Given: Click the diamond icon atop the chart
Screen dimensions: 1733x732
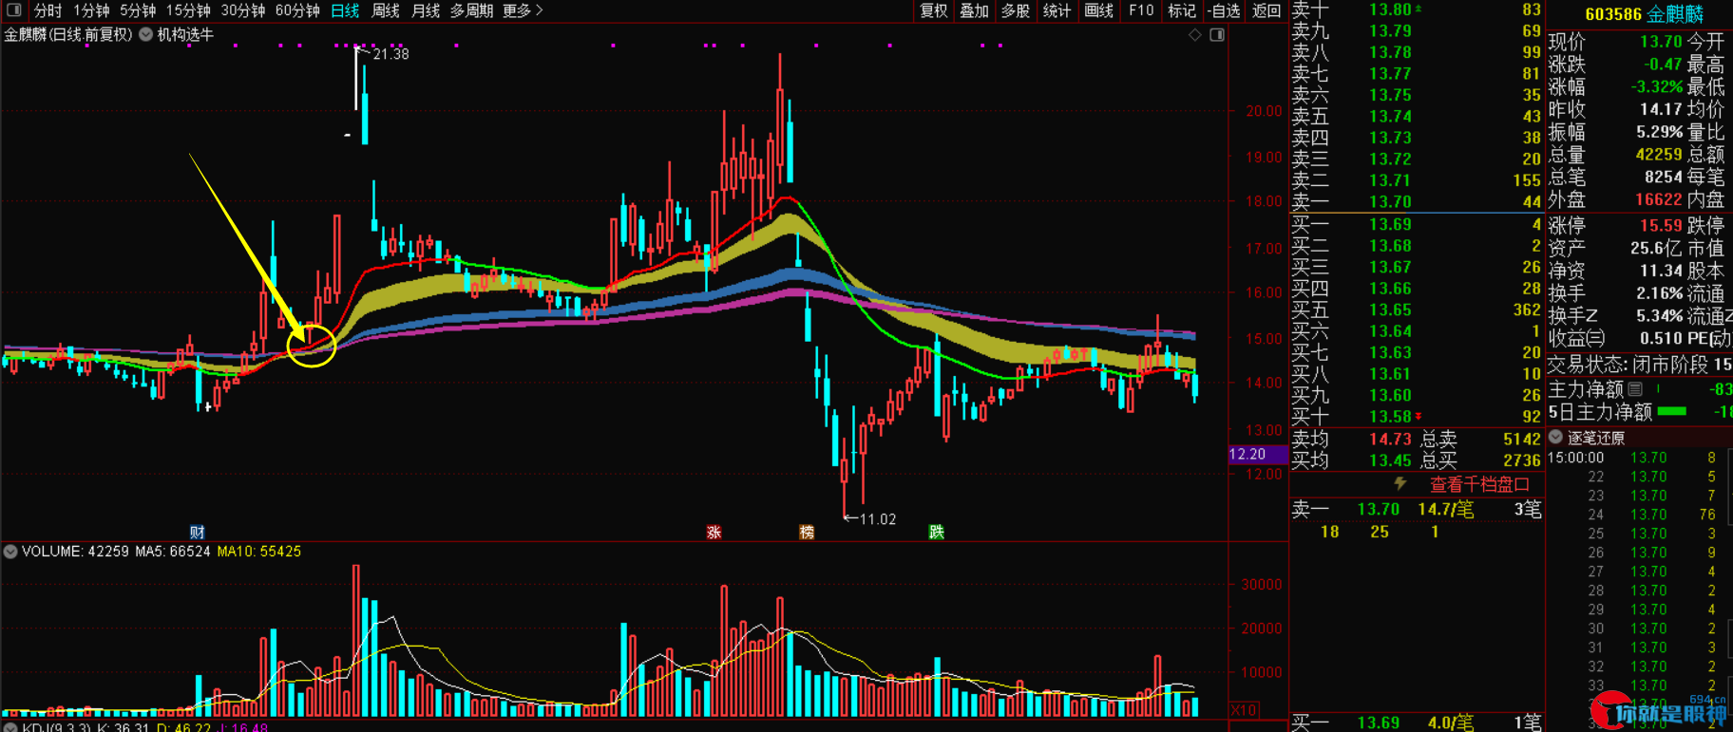Looking at the screenshot, I should point(1195,35).
